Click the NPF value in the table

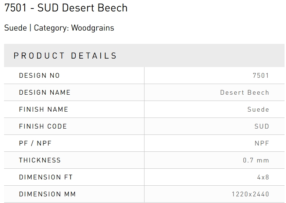(262, 143)
